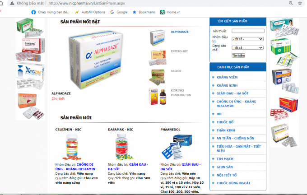Screen dimensions: 307x195
Task: Open the CELEZMIN - NIC bottle image
Action: [72, 147]
